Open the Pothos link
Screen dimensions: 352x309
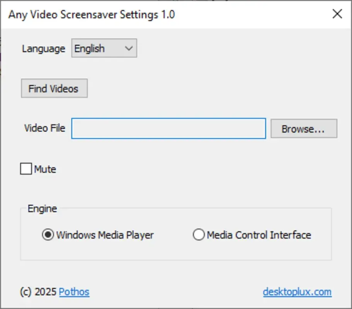tap(74, 292)
